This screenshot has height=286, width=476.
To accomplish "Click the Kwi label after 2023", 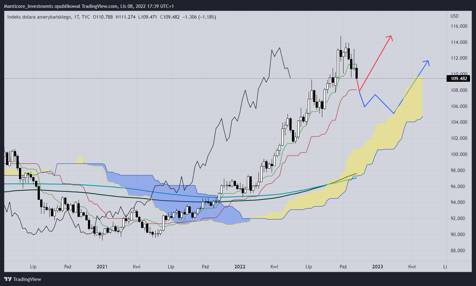I will pyautogui.click(x=412, y=267).
